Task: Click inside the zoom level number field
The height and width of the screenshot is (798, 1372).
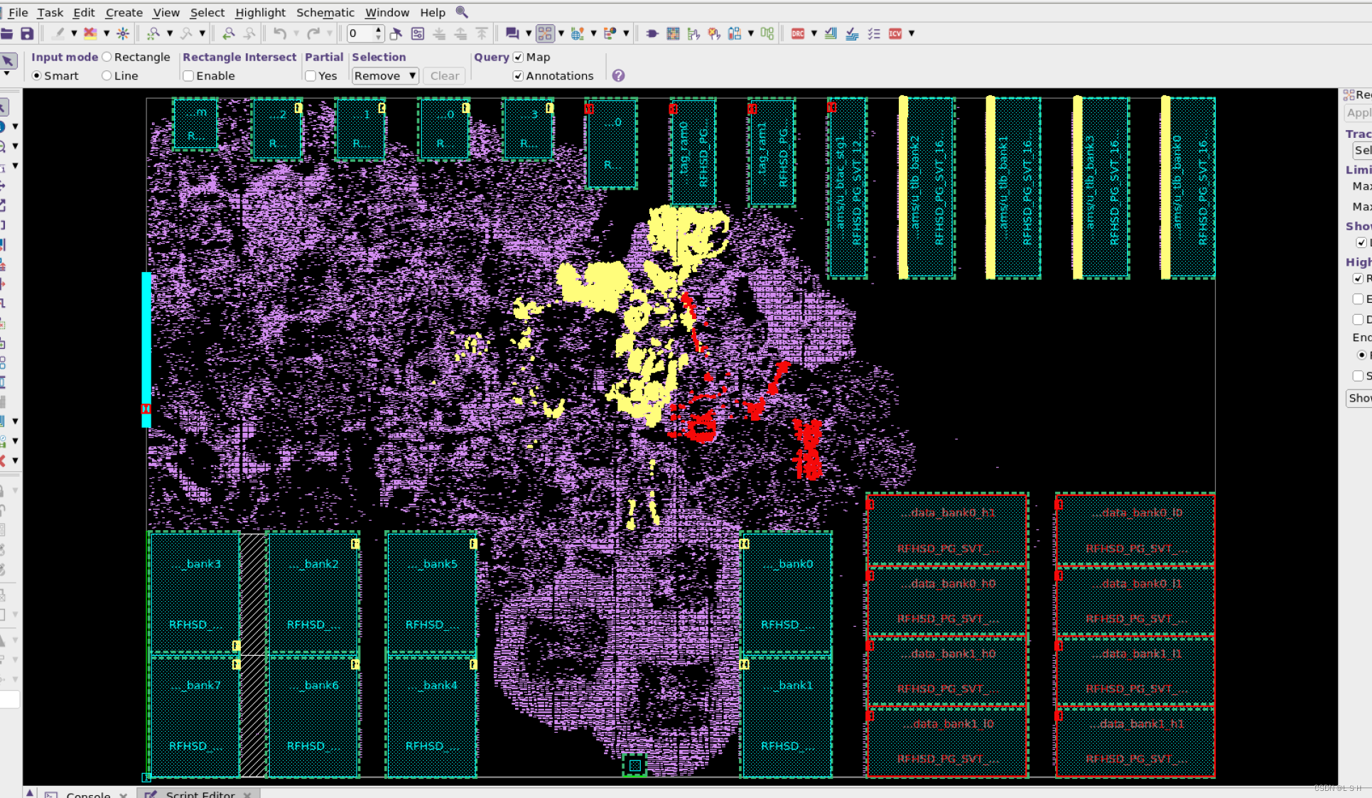Action: coord(360,33)
